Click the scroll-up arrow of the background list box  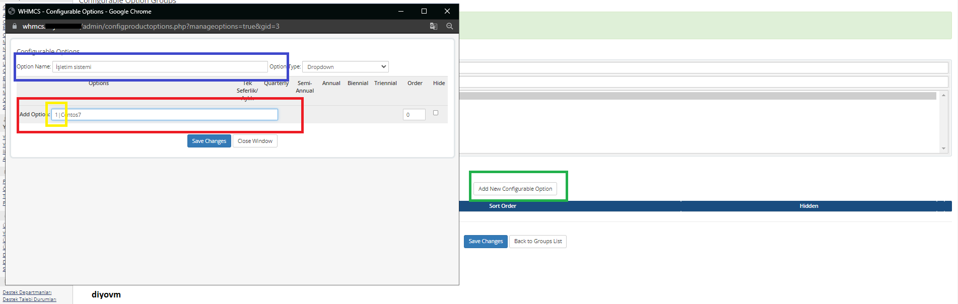coord(943,95)
